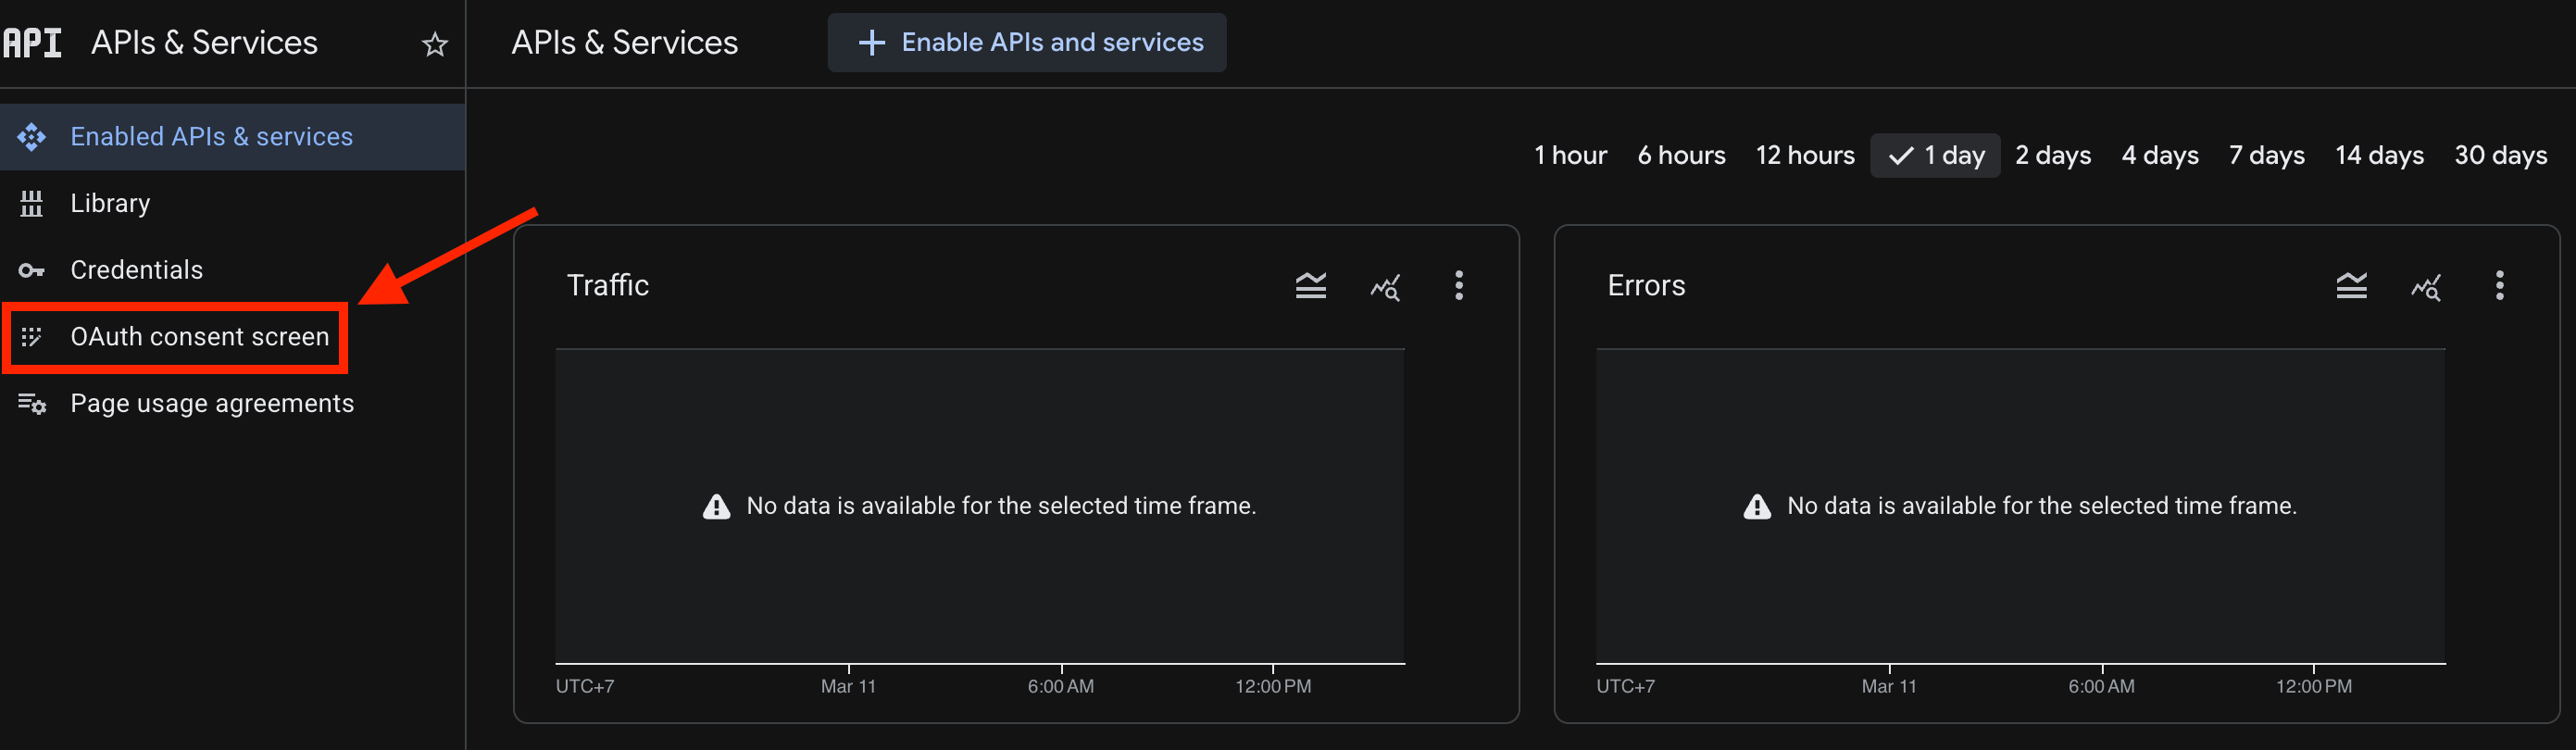Explore Errors chart data in Metrics Explorer
This screenshot has height=750, width=2576.
coord(2425,287)
